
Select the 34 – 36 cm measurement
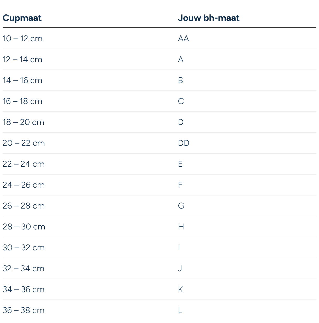coord(24,290)
